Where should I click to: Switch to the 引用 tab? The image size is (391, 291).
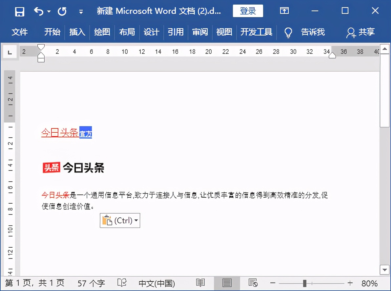coord(175,32)
